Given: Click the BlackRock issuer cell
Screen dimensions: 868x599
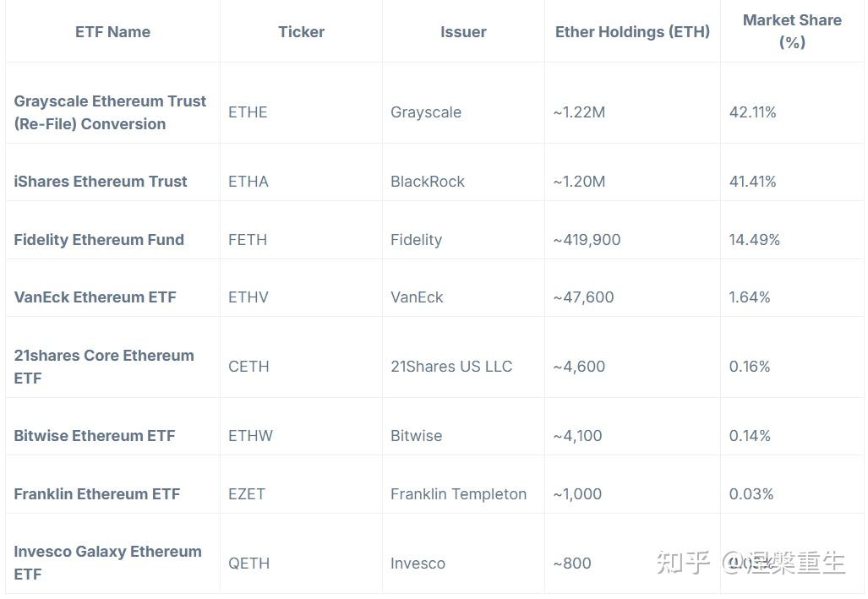Looking at the screenshot, I should (428, 182).
